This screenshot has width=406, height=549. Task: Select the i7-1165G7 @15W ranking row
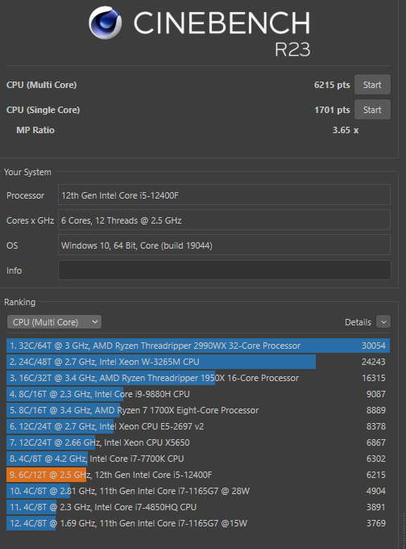coord(198,523)
